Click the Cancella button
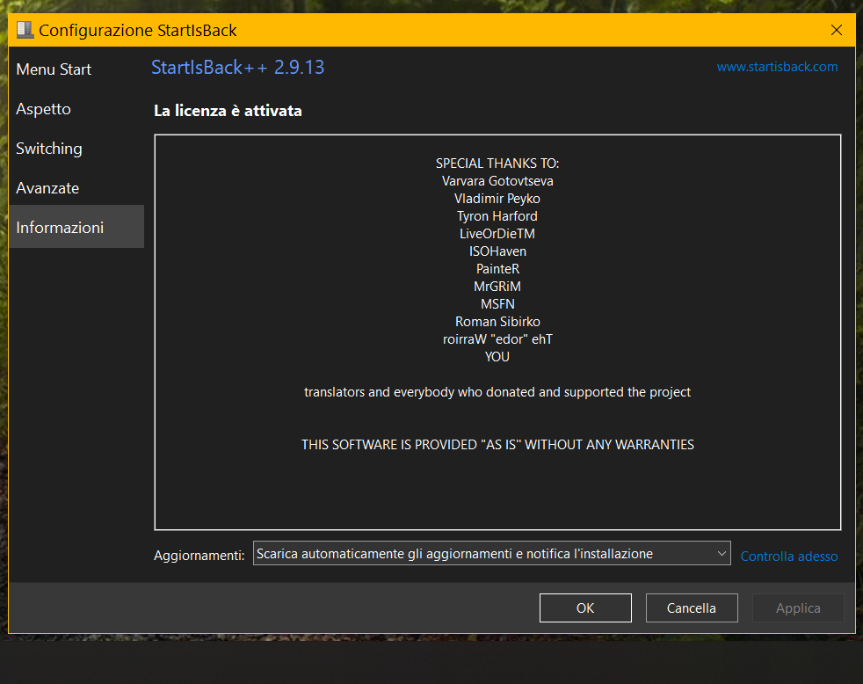863x684 pixels. click(x=692, y=608)
